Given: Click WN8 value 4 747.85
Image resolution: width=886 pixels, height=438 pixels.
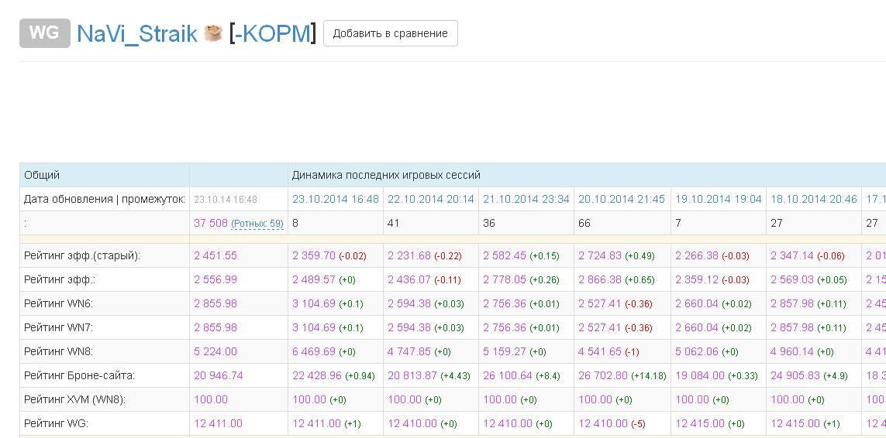Looking at the screenshot, I should click(x=409, y=351).
